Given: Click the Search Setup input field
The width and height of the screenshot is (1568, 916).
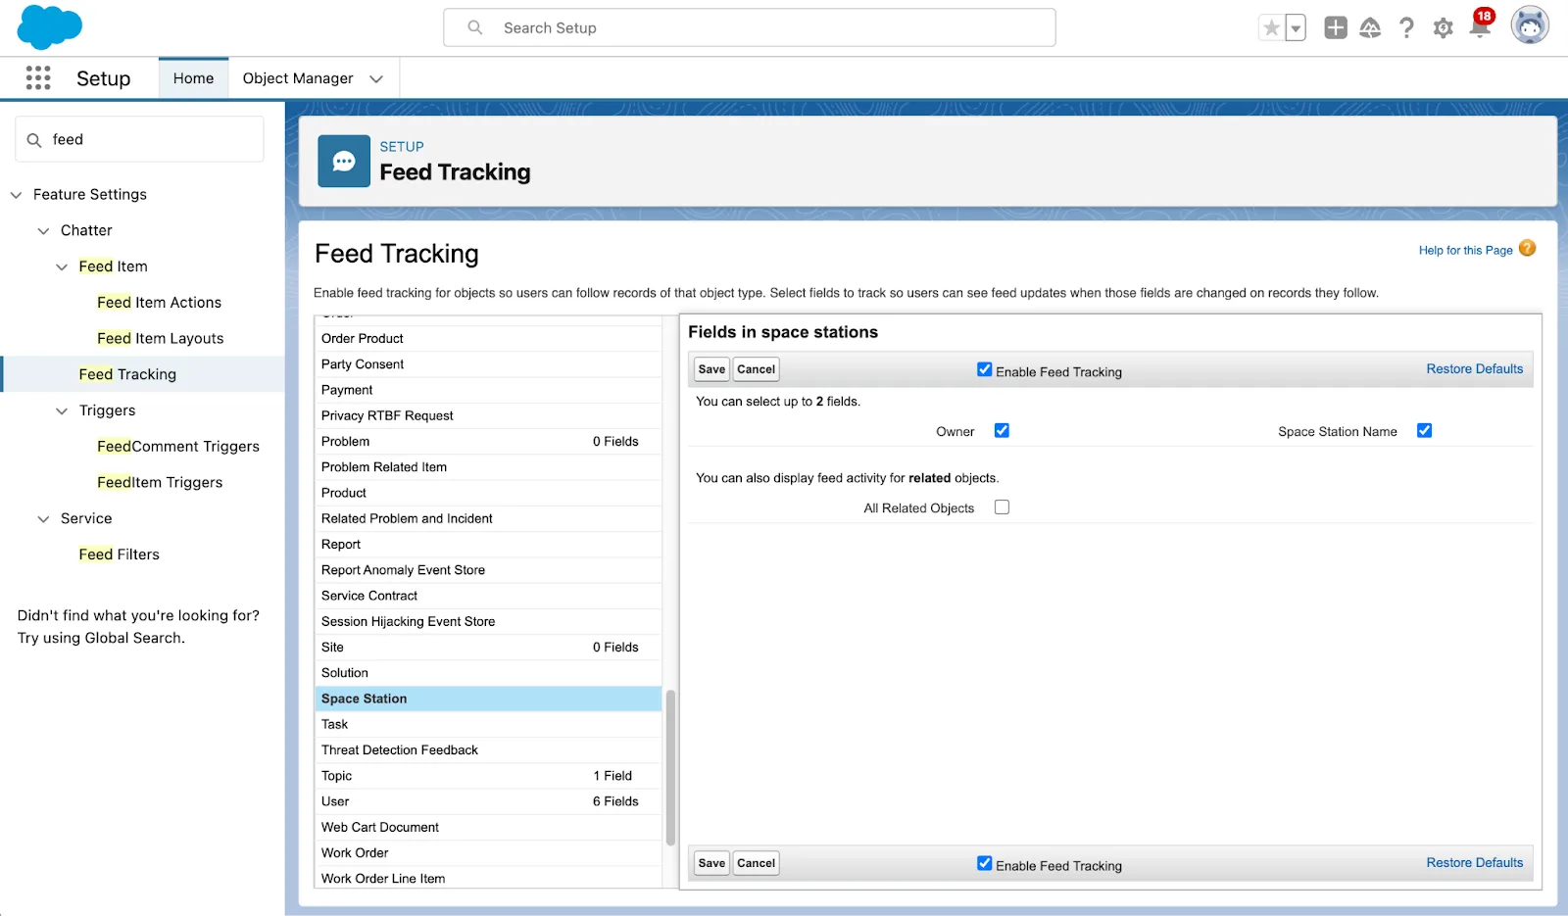Looking at the screenshot, I should coord(750,27).
